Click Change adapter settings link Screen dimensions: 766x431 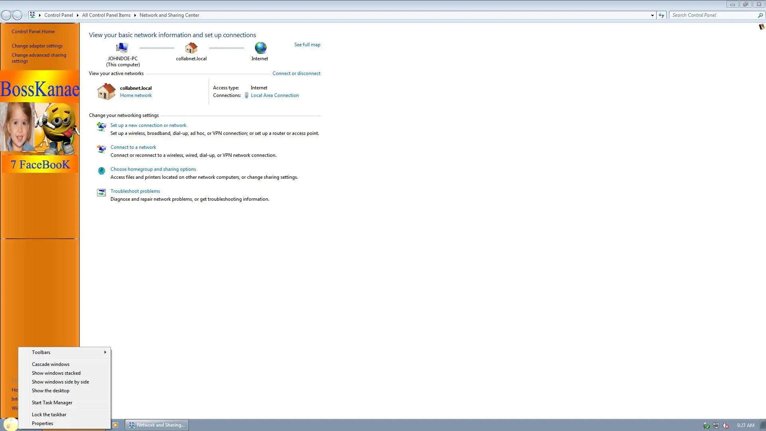pyautogui.click(x=37, y=46)
